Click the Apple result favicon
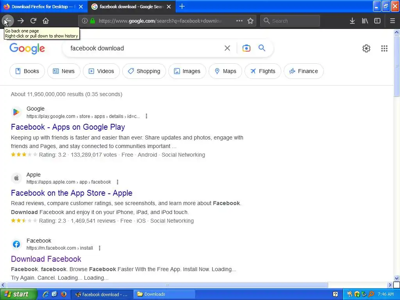This screenshot has width=400, height=300. pyautogui.click(x=16, y=178)
